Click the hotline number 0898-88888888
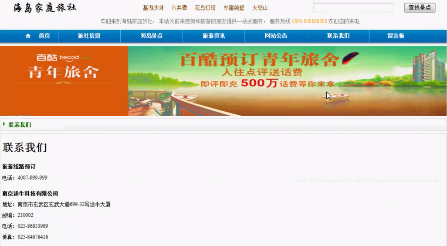This screenshot has width=447, height=246. tap(309, 21)
